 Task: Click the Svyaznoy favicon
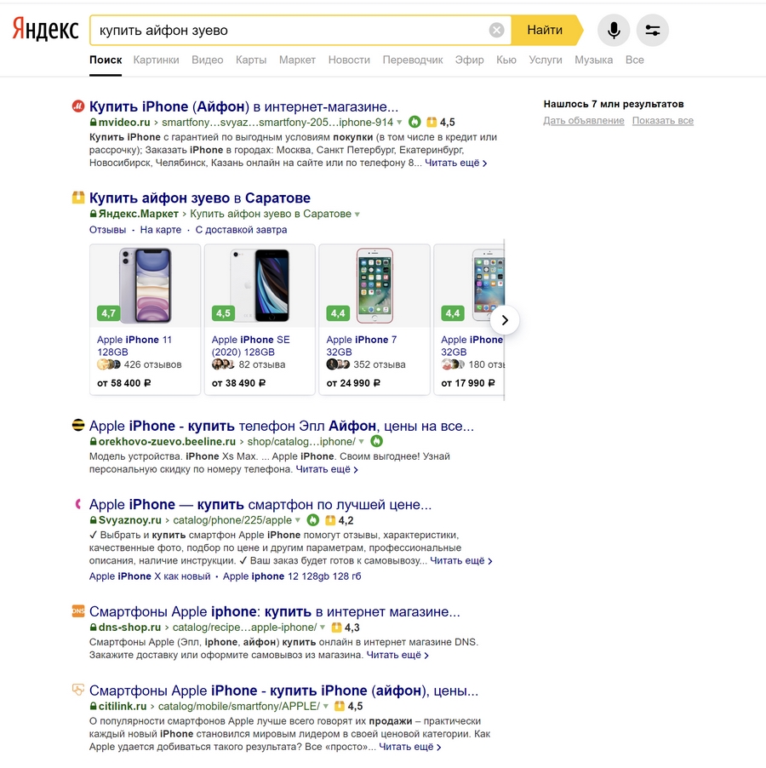tap(78, 503)
